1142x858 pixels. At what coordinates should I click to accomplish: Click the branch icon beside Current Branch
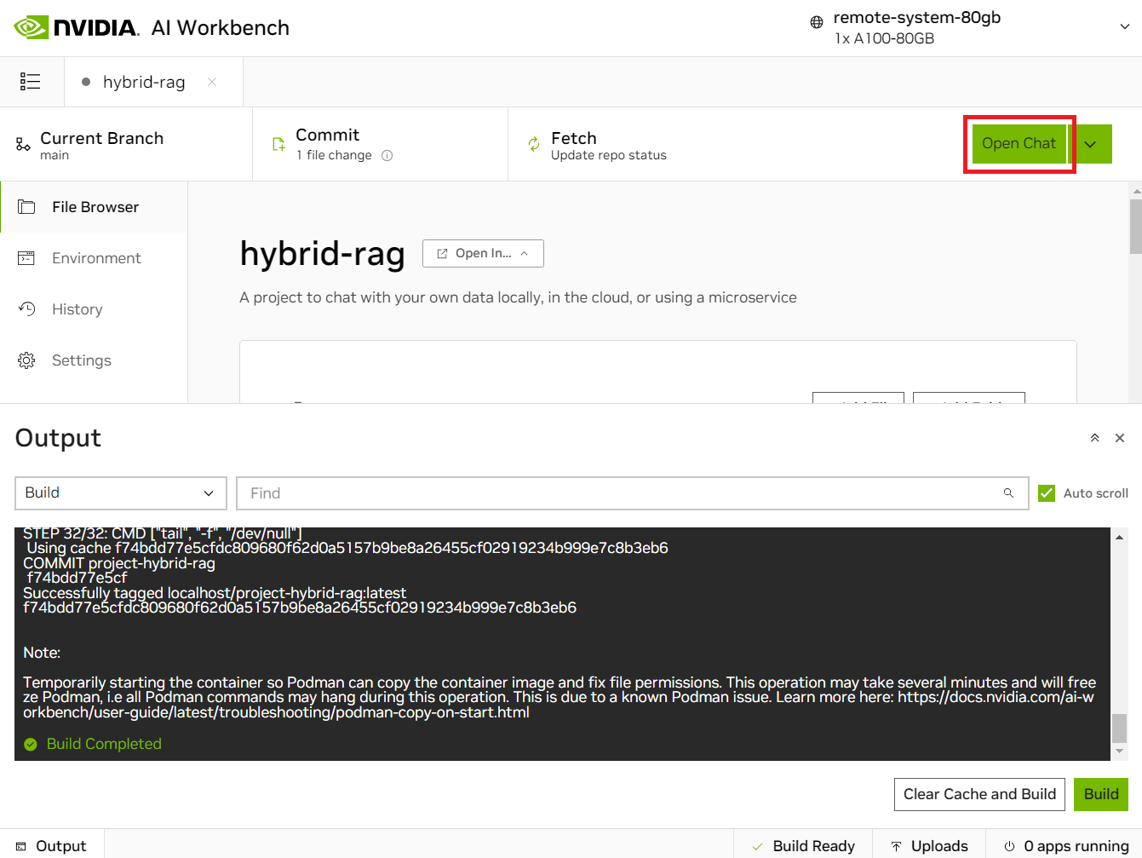coord(23,145)
